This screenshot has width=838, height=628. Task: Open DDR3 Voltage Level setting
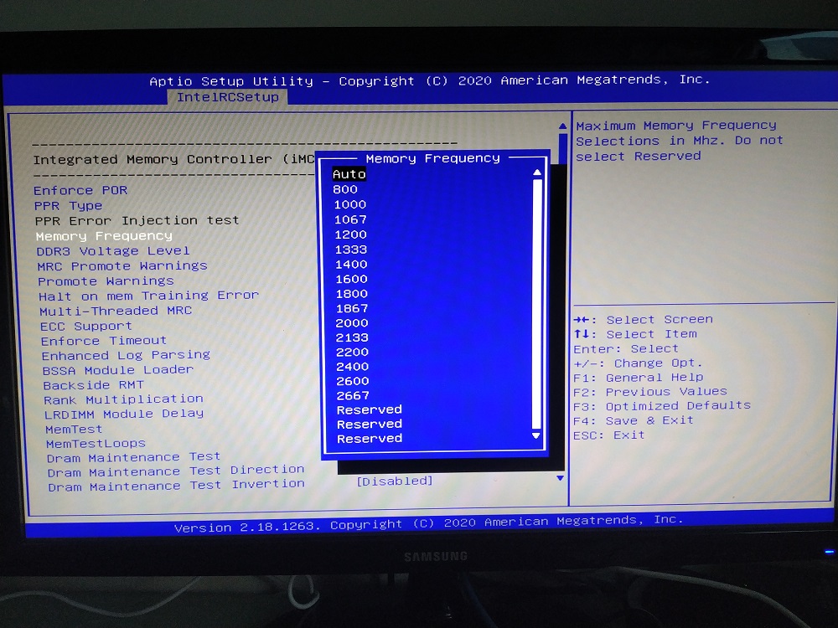tap(113, 251)
